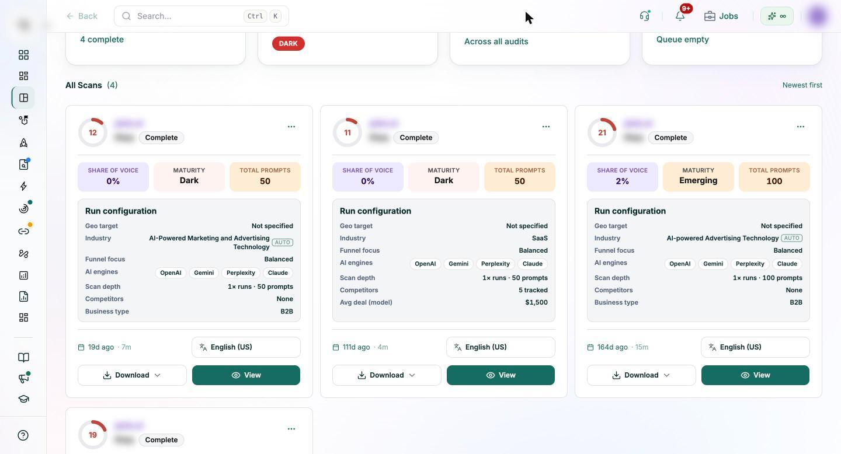
Task: Click the help question mark icon
Action: click(23, 435)
